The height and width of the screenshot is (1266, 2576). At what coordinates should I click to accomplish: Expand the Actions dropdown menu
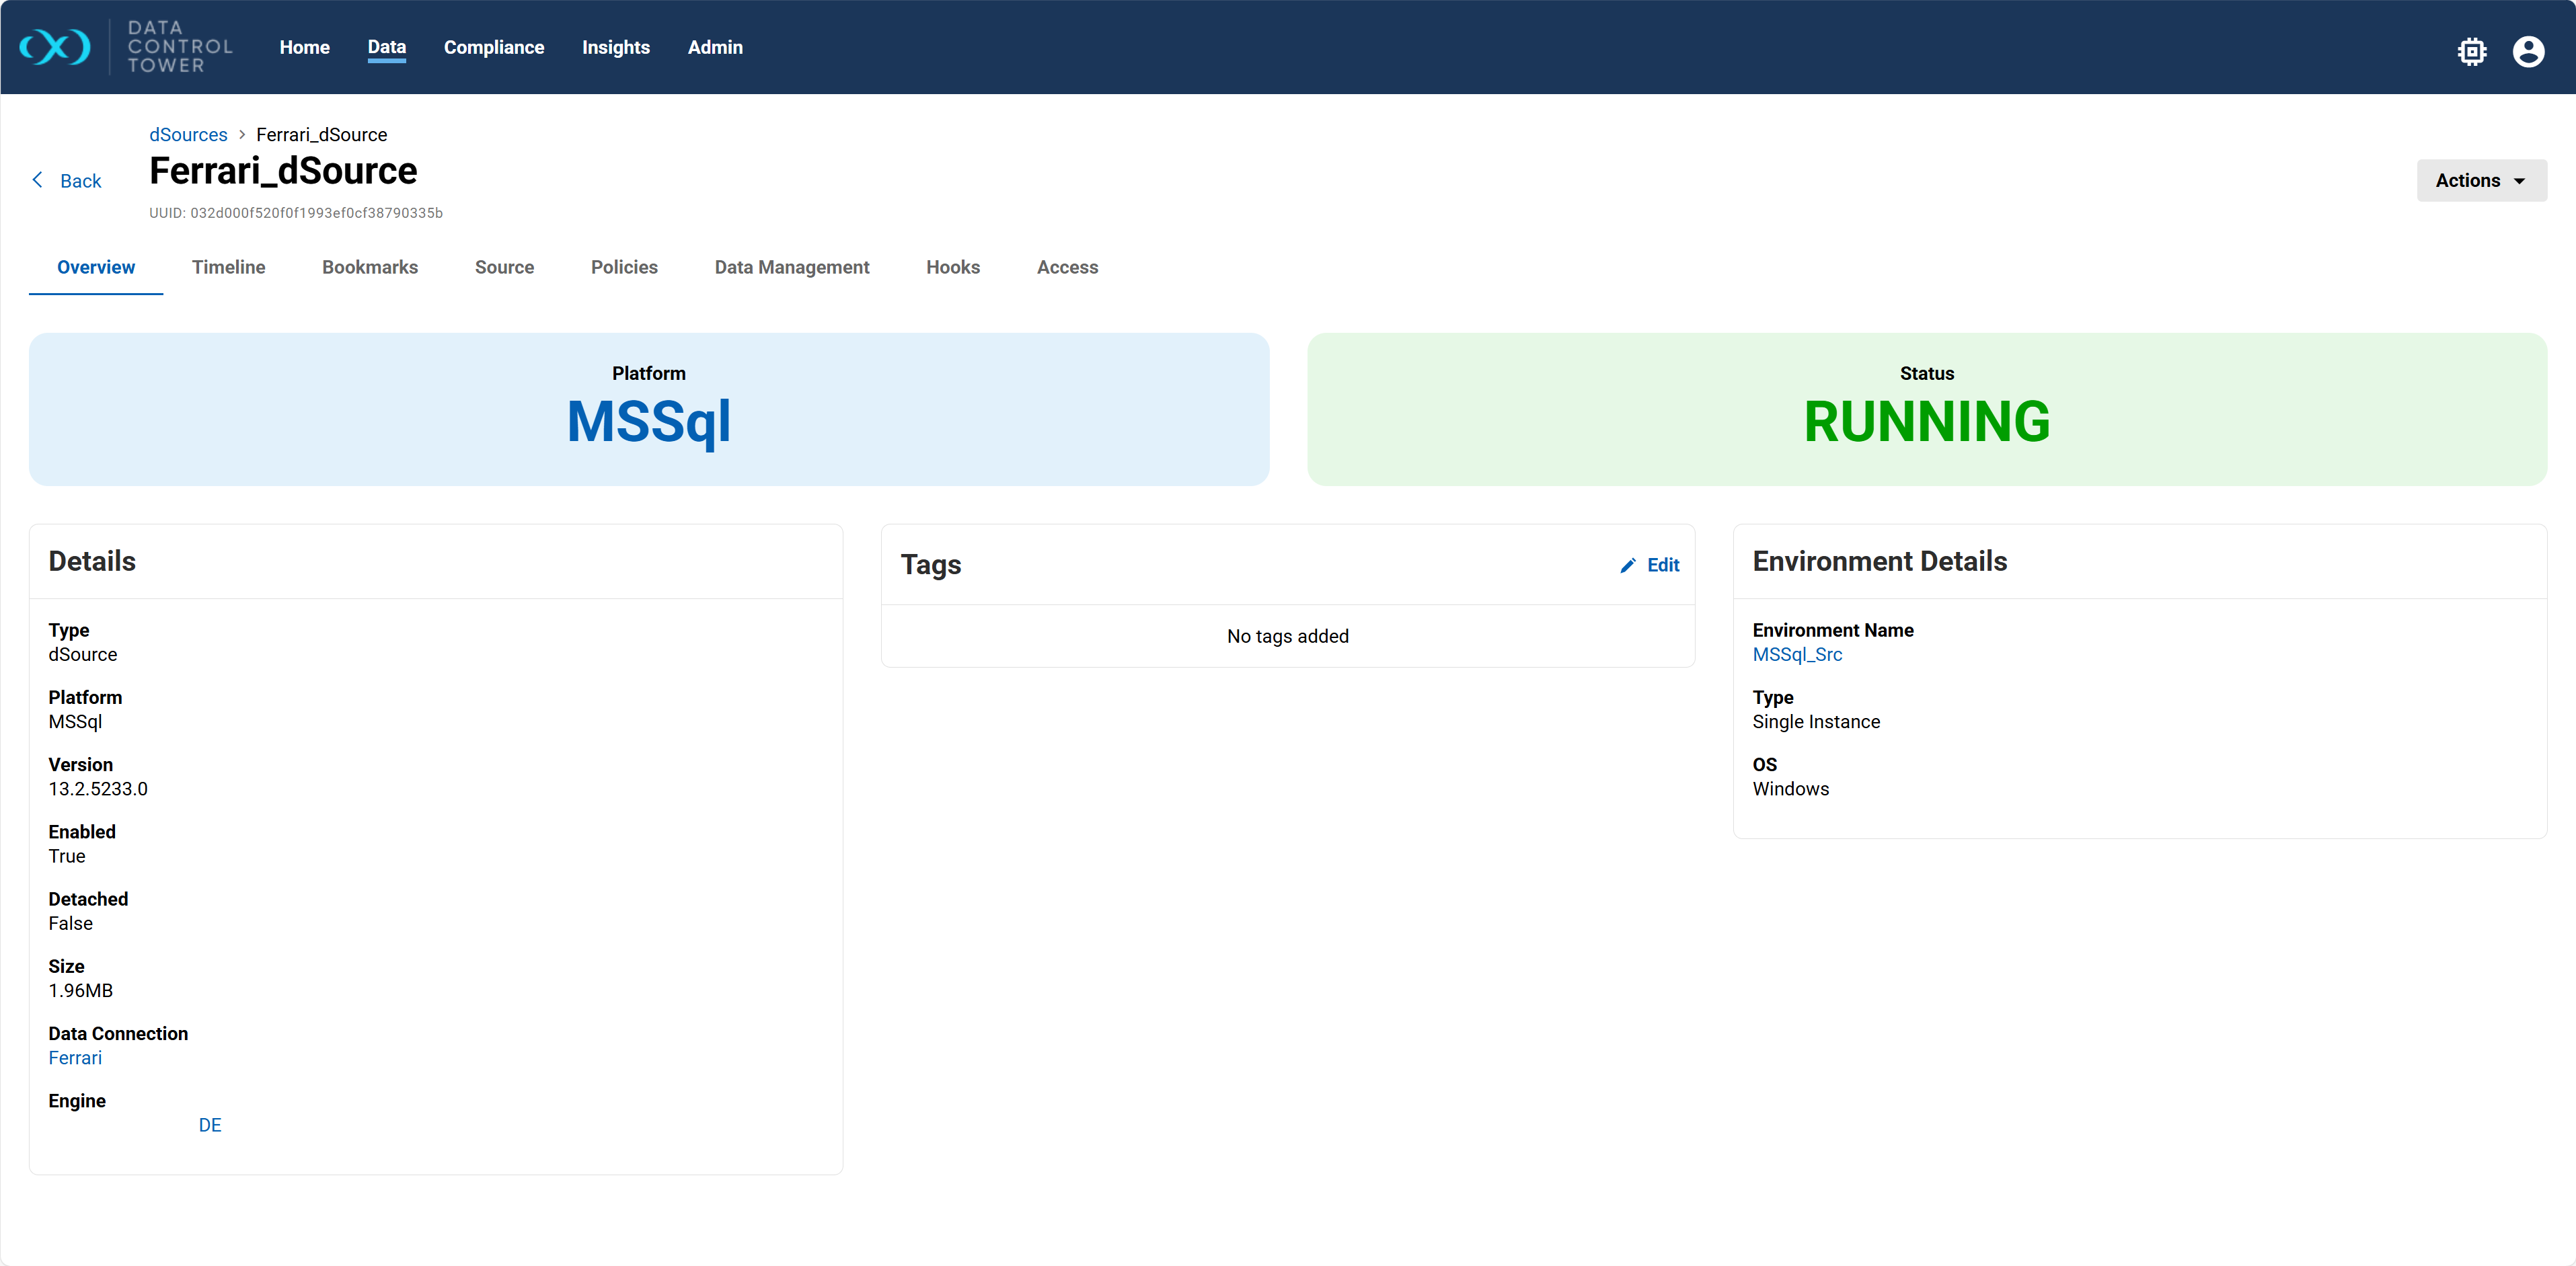coord(2481,180)
